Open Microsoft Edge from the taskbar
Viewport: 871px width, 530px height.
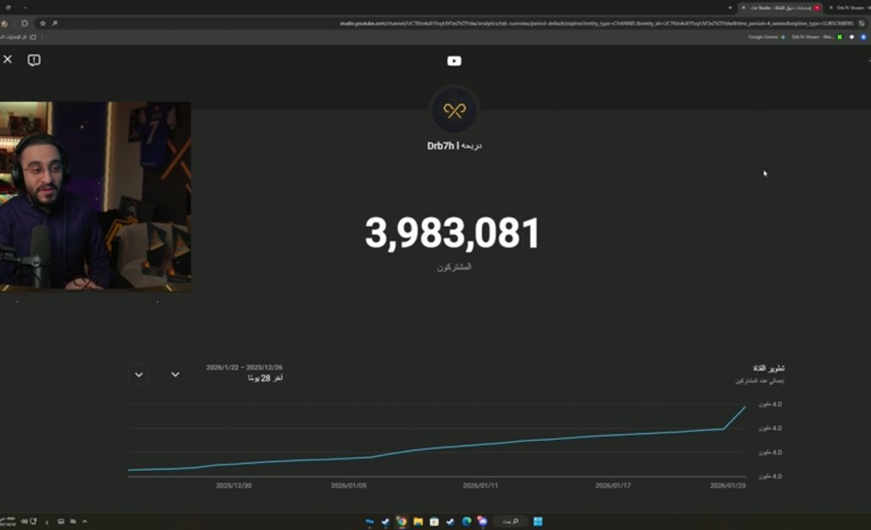(465, 521)
